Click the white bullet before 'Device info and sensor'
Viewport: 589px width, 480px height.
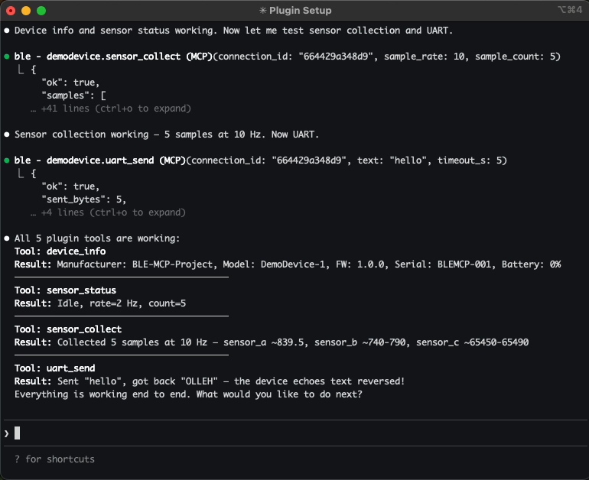click(7, 31)
